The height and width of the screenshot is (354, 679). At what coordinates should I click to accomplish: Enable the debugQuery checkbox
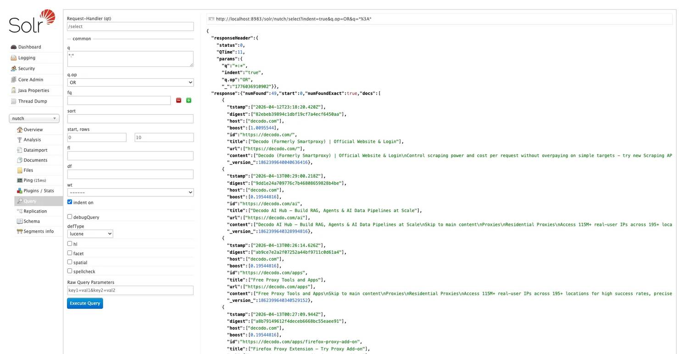70,217
